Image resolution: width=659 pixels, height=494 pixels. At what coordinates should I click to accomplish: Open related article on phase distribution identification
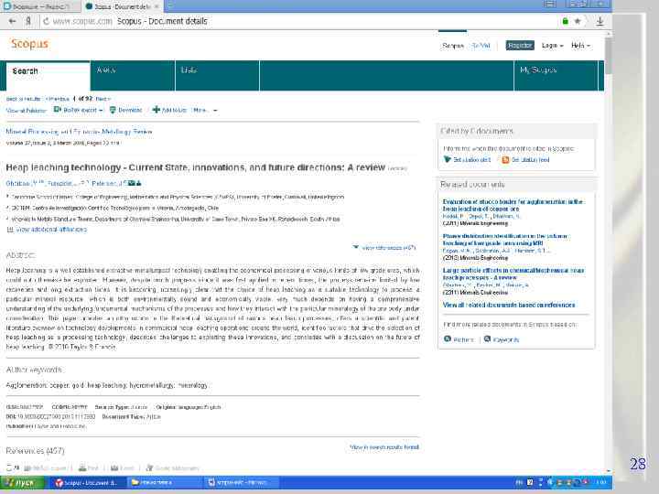[x=504, y=240]
